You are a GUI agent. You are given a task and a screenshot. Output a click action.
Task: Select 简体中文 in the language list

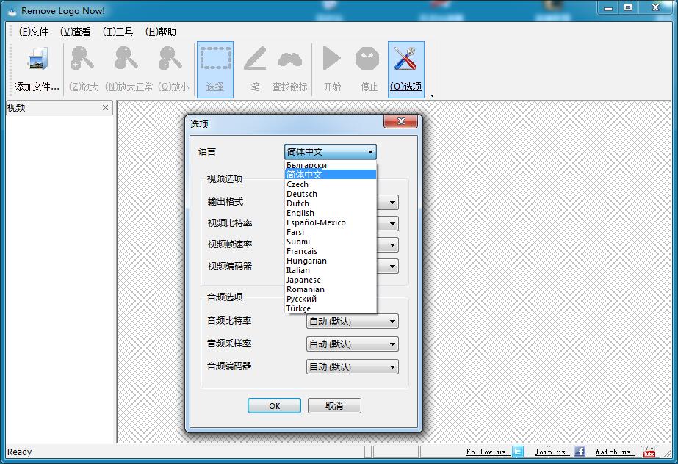[x=331, y=175]
